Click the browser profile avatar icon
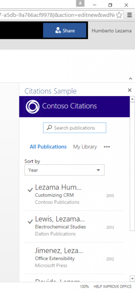 (80, 3)
